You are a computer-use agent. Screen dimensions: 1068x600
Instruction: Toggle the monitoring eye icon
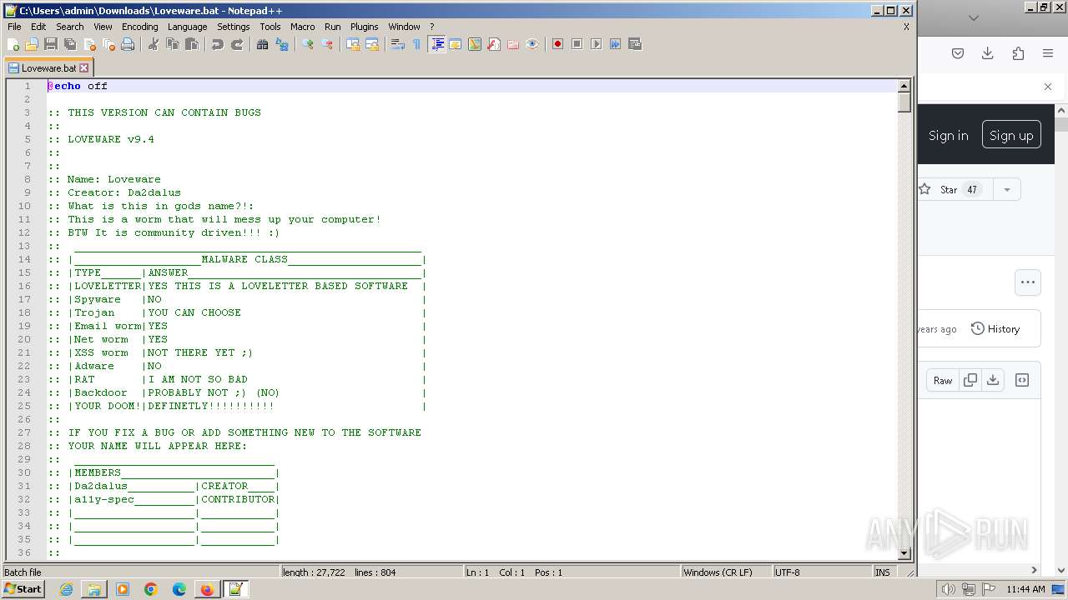tap(532, 44)
